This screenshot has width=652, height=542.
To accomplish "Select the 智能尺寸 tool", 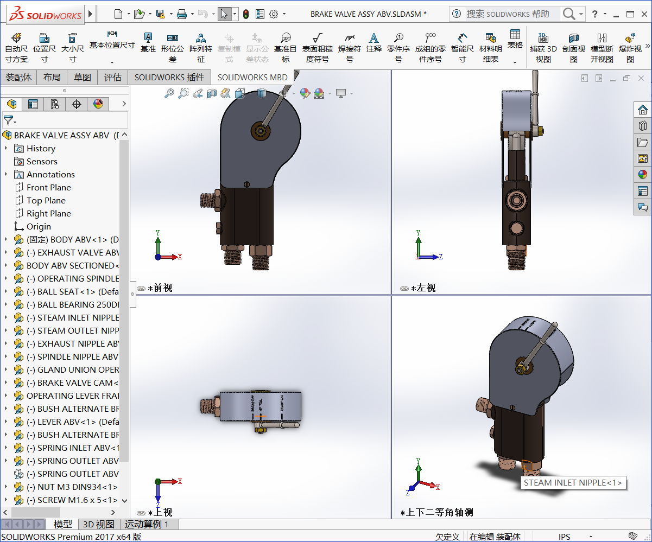I will coord(462,47).
